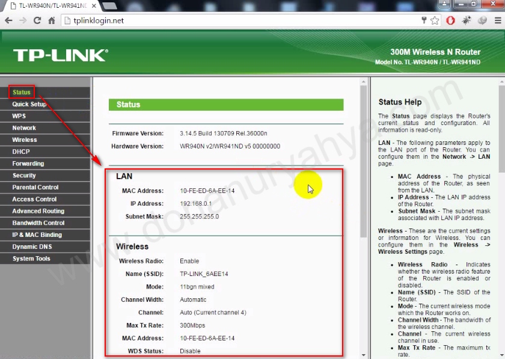
Task: Click the TP-LINK logo
Action: (x=61, y=55)
